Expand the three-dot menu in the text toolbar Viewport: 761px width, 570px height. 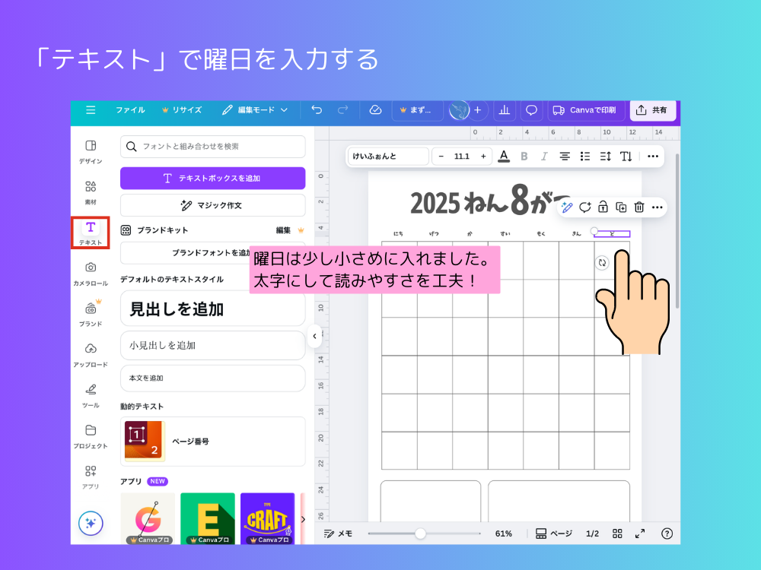tap(652, 156)
